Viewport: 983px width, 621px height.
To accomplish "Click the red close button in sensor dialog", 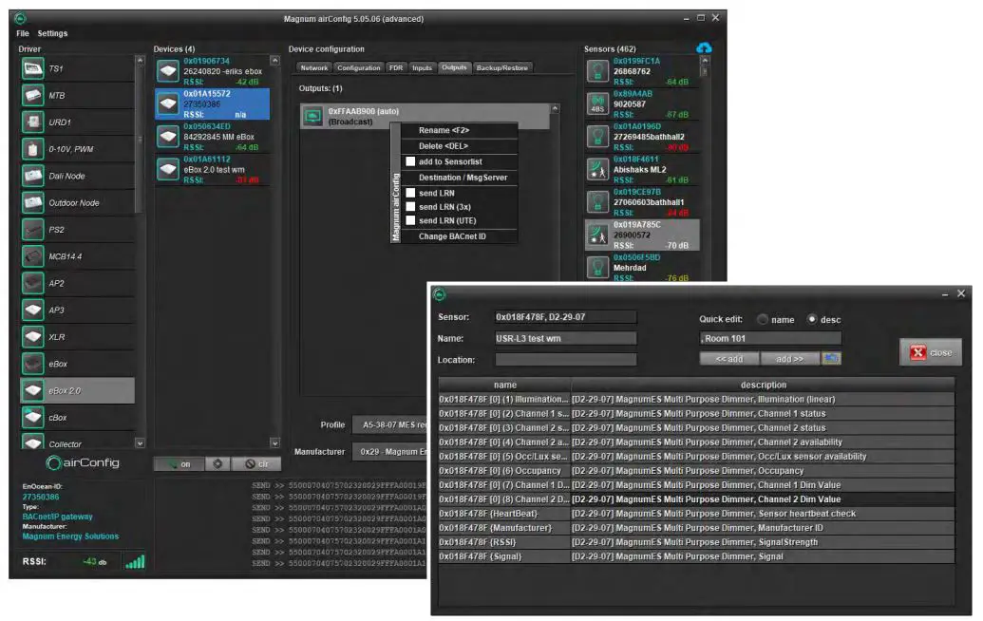I will 931,353.
